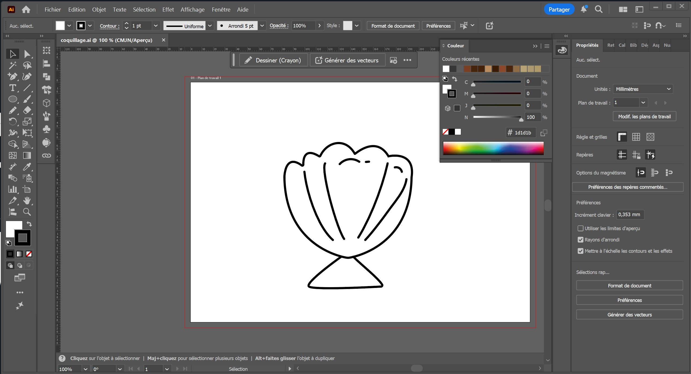Click the Partager button
Image resolution: width=691 pixels, height=374 pixels.
point(559,10)
